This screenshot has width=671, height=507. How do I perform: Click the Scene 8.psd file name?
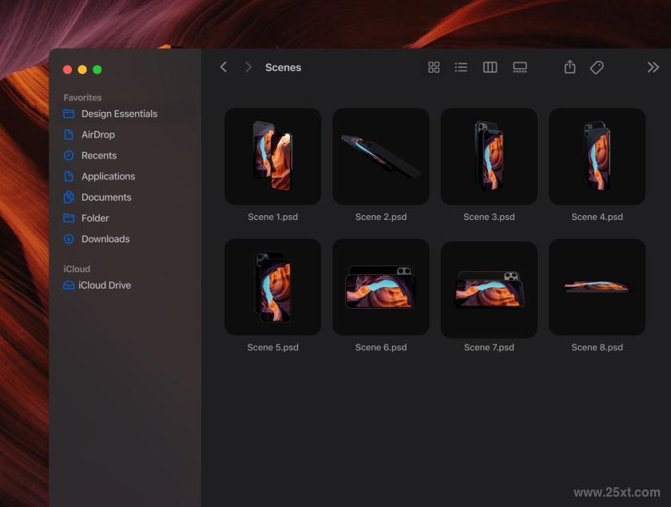tap(597, 347)
